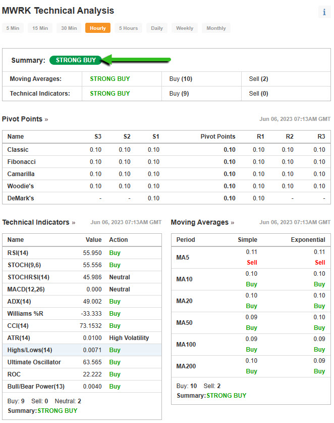Open the Moving Averages section link

202,223
